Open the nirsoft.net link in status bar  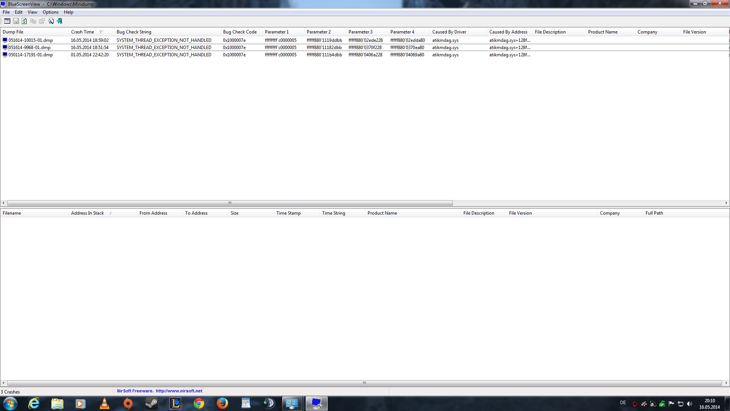click(179, 391)
